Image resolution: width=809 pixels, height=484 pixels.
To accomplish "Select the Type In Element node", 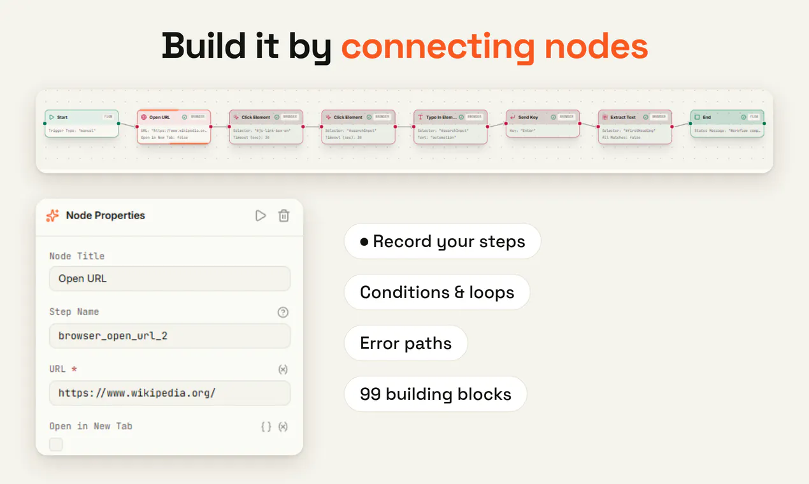I will (x=450, y=127).
